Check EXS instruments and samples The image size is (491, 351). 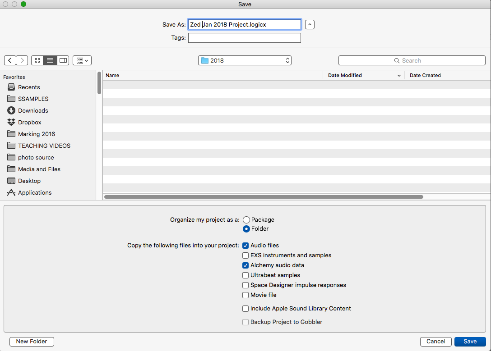[x=245, y=255]
